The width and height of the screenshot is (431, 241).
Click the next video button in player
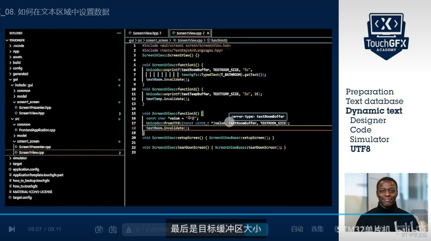pyautogui.click(x=12, y=229)
